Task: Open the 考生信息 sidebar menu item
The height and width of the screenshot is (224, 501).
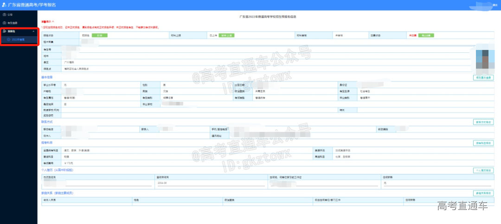Action: pyautogui.click(x=19, y=23)
